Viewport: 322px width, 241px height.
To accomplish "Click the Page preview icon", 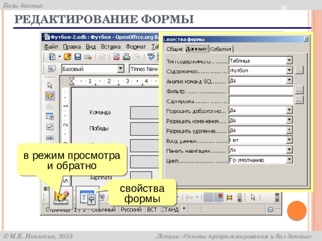I will [x=137, y=57].
